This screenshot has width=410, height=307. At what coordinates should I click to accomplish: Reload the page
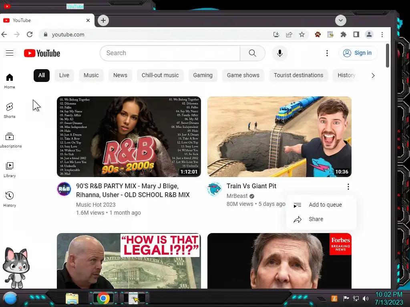(30, 34)
